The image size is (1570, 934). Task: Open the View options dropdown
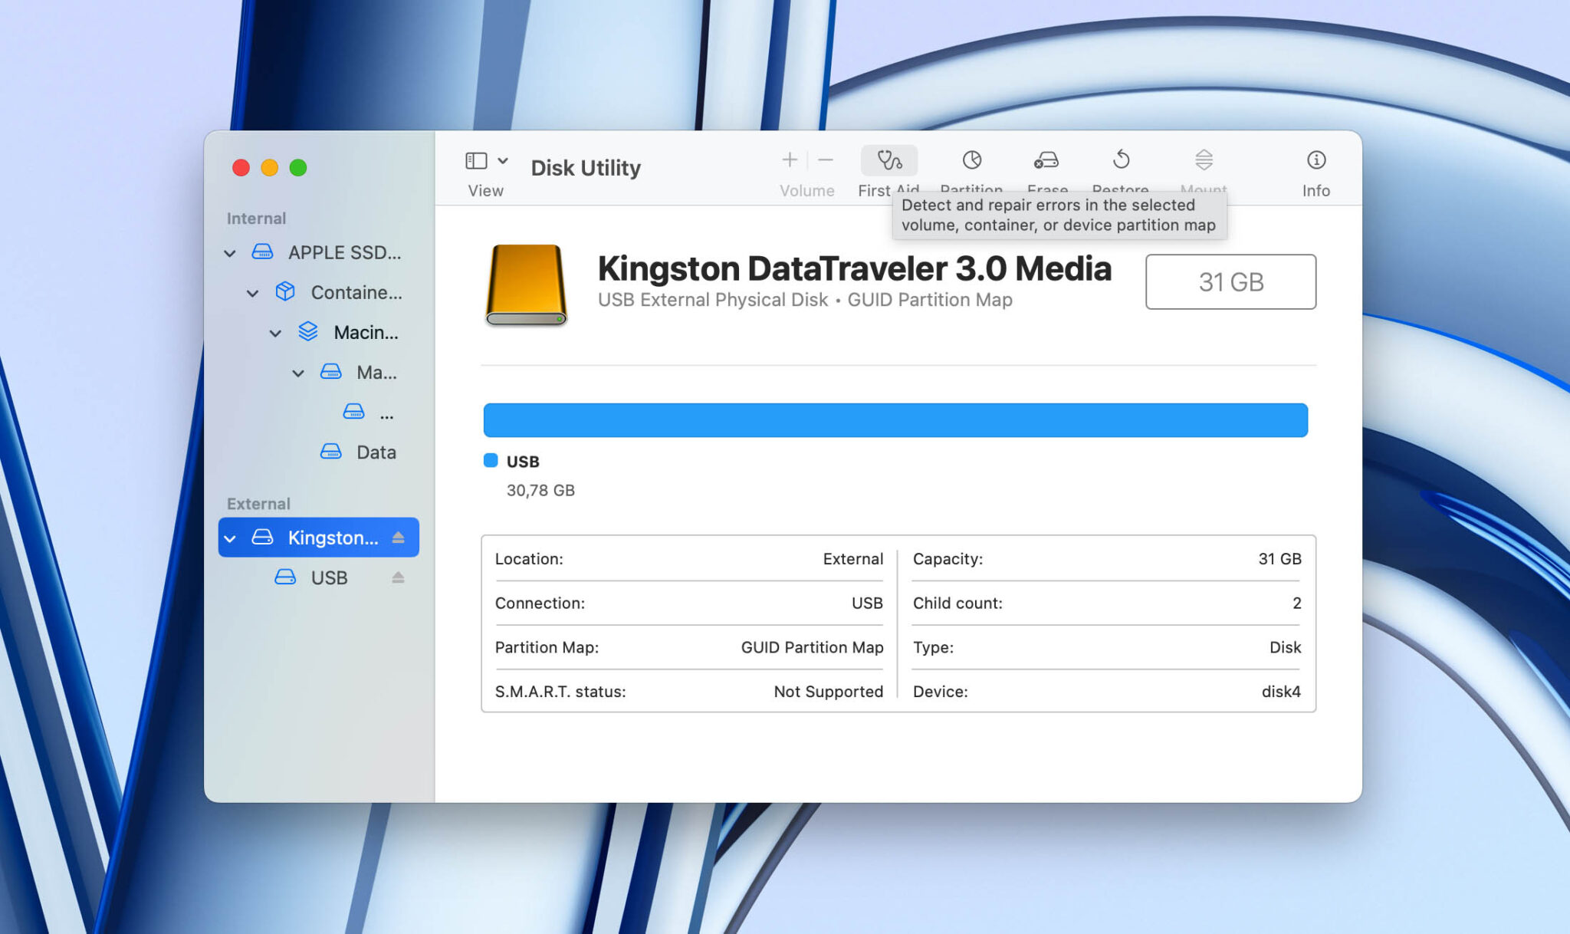pyautogui.click(x=504, y=161)
